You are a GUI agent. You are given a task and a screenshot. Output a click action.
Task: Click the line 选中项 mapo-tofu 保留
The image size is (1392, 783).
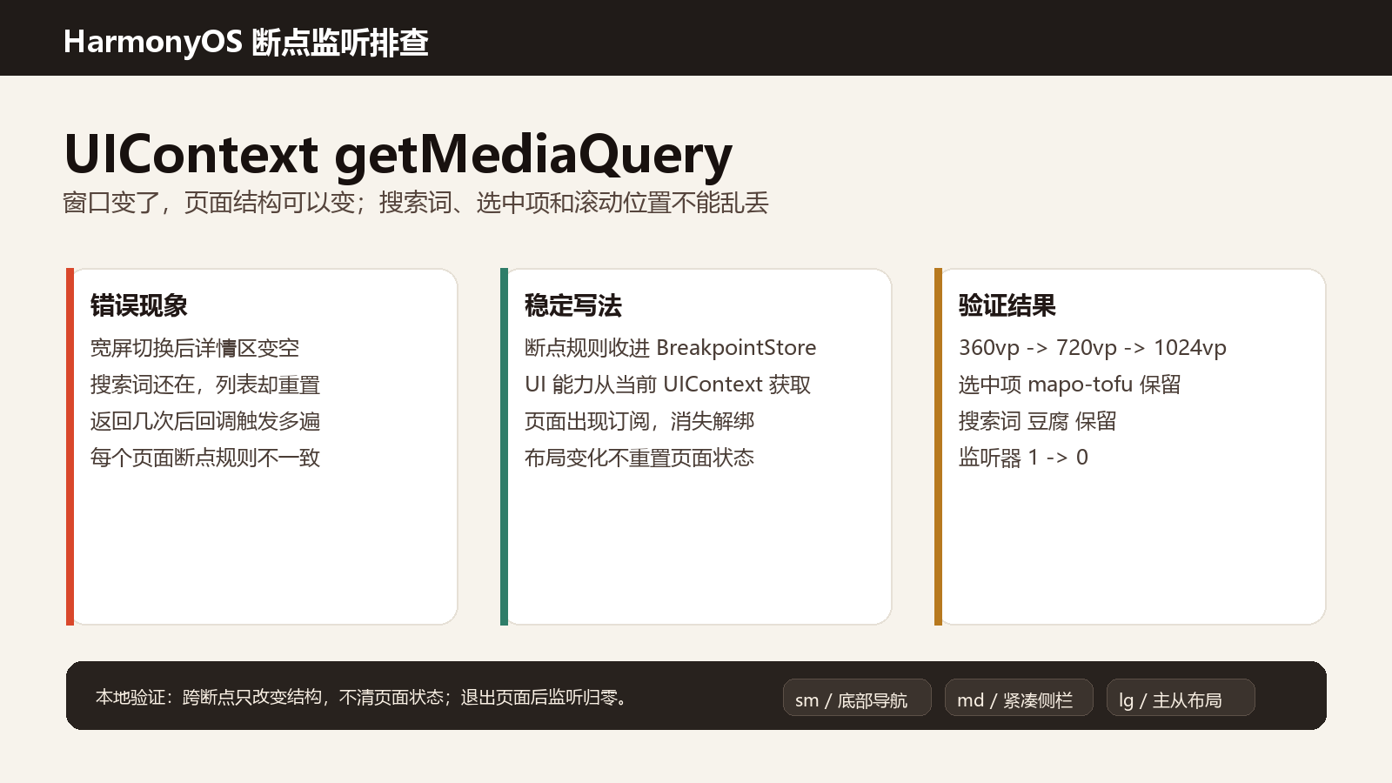point(1070,385)
